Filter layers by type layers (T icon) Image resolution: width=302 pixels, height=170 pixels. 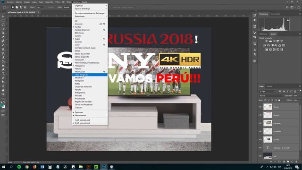287,91
